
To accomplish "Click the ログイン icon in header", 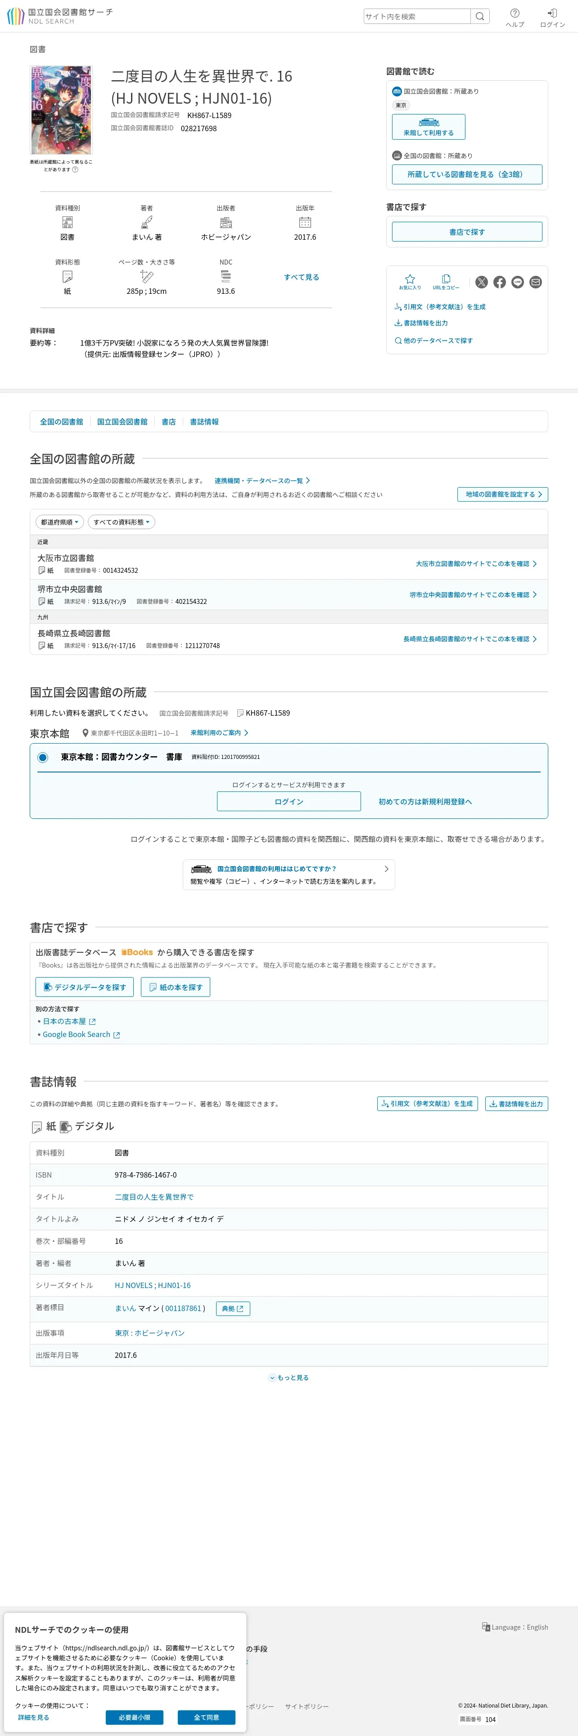I will (x=552, y=18).
